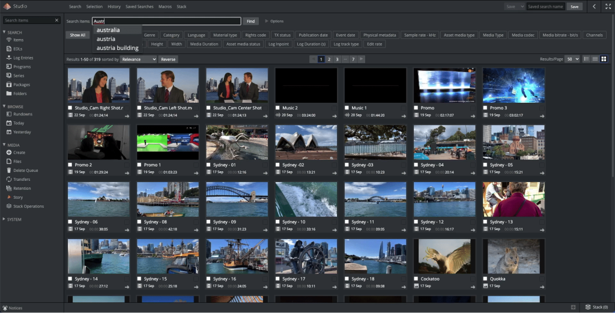The image size is (615, 313).
Task: Switch to thumbnail grid view
Action: click(604, 59)
